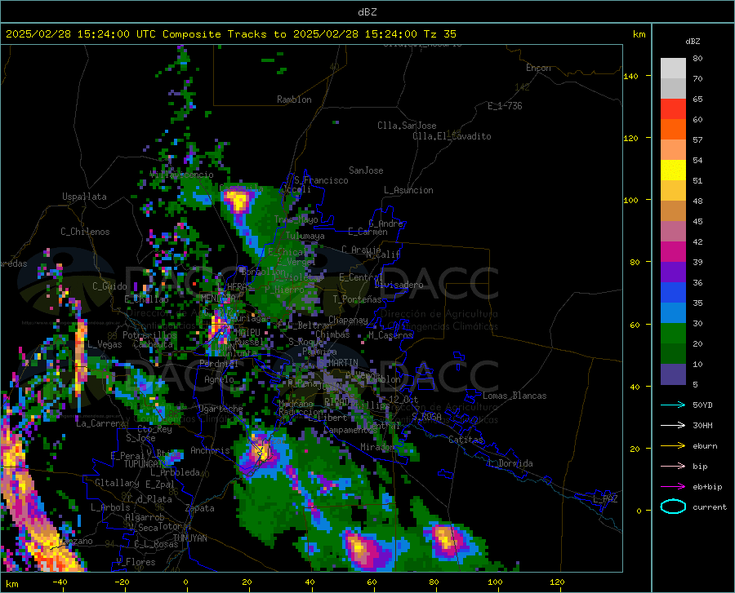Click the 'eb+bip' legend label
The height and width of the screenshot is (593, 735).
click(707, 486)
